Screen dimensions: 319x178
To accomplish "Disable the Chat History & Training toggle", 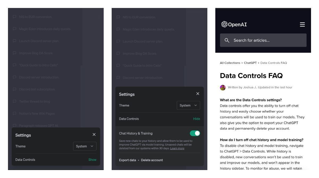I will [x=195, y=133].
